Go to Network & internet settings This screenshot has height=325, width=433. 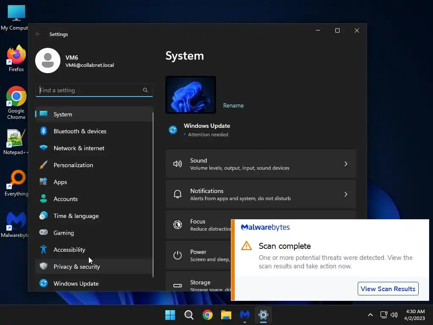pyautogui.click(x=94, y=148)
